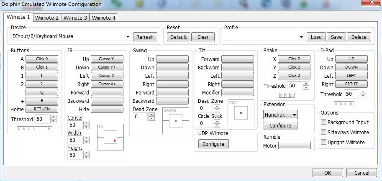Check the Upright Wiimote option
Screen dimensions: 382x181
tap(324, 143)
